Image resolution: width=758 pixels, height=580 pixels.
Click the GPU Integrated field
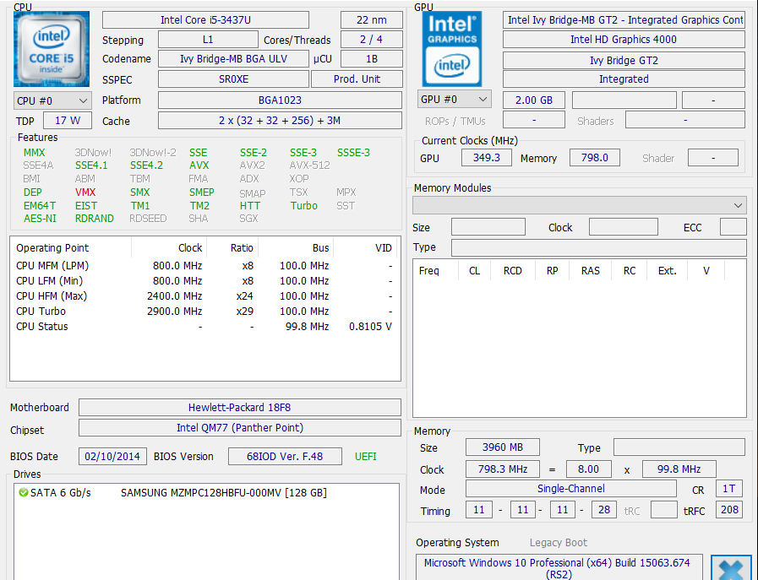(624, 79)
